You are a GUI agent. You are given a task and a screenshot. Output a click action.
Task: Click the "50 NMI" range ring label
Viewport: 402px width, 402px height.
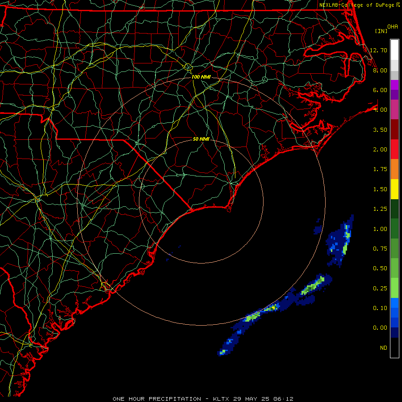[x=201, y=139]
